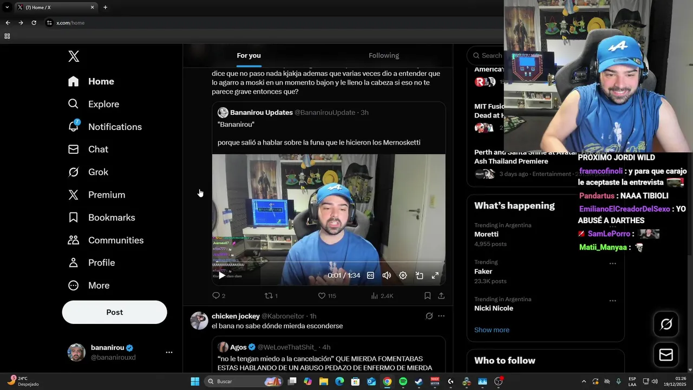The height and width of the screenshot is (390, 693).
Task: Open the Moretti trending topic
Action: tap(486, 234)
